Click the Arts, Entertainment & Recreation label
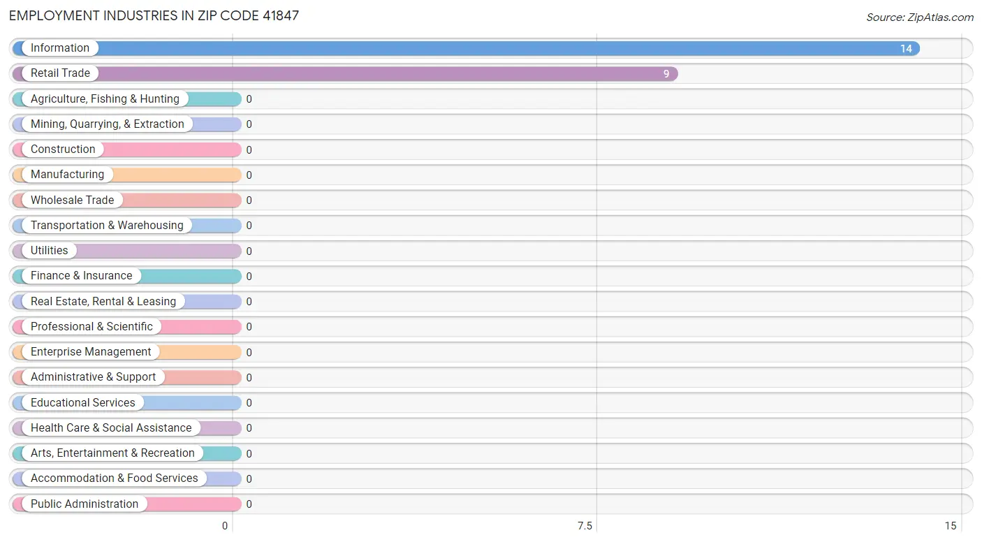The width and height of the screenshot is (982, 542). 112,453
